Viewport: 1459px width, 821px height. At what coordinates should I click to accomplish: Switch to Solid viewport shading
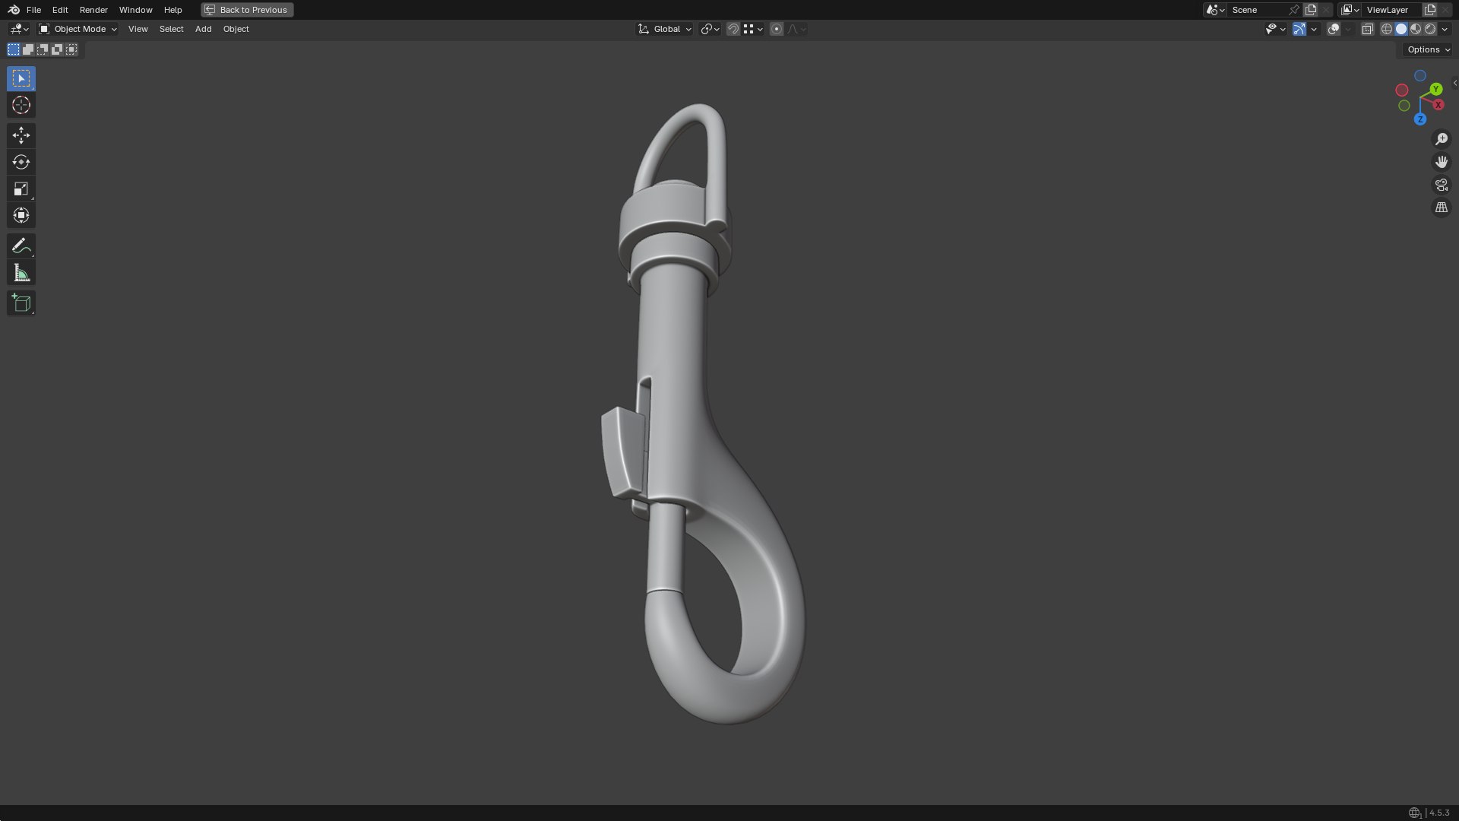[1400, 29]
